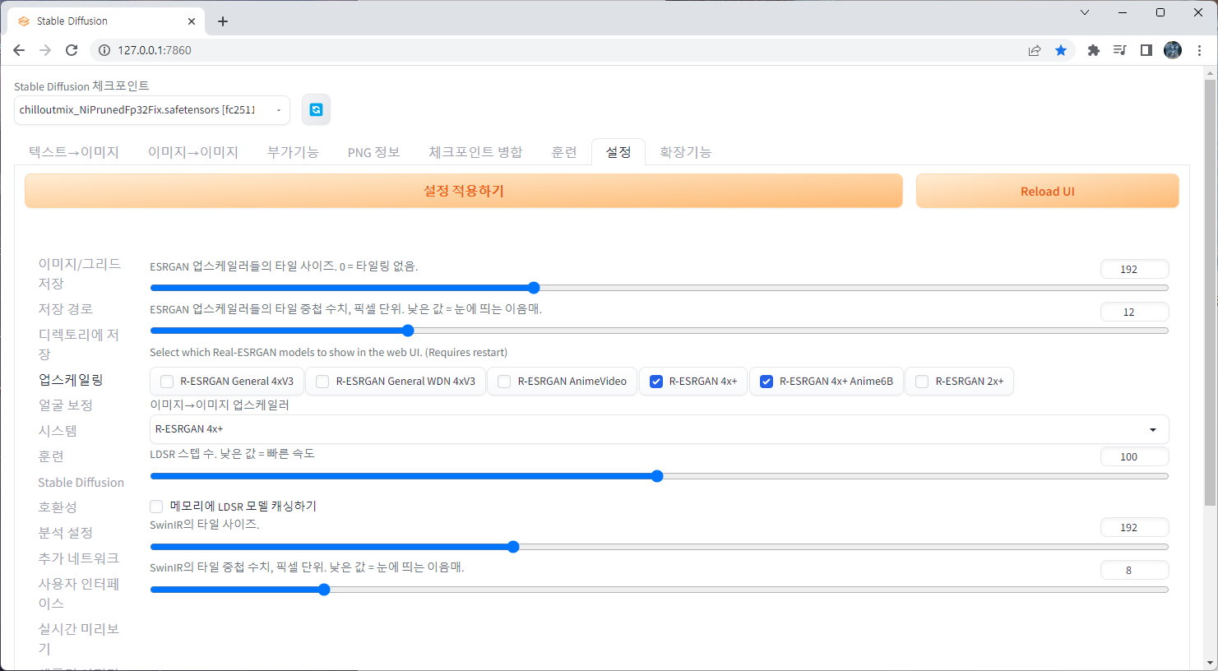
Task: Refresh the checkpoint list with blue refresh icon
Action: click(x=316, y=109)
